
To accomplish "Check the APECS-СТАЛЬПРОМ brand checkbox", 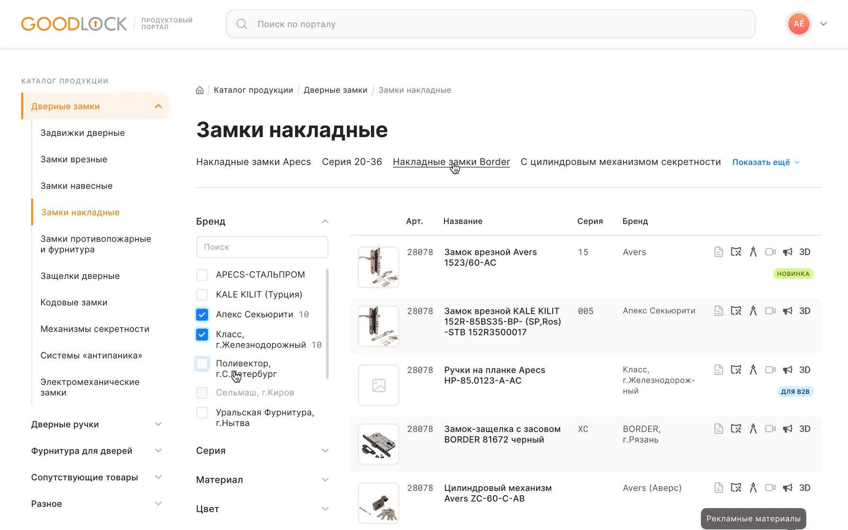I will (202, 275).
